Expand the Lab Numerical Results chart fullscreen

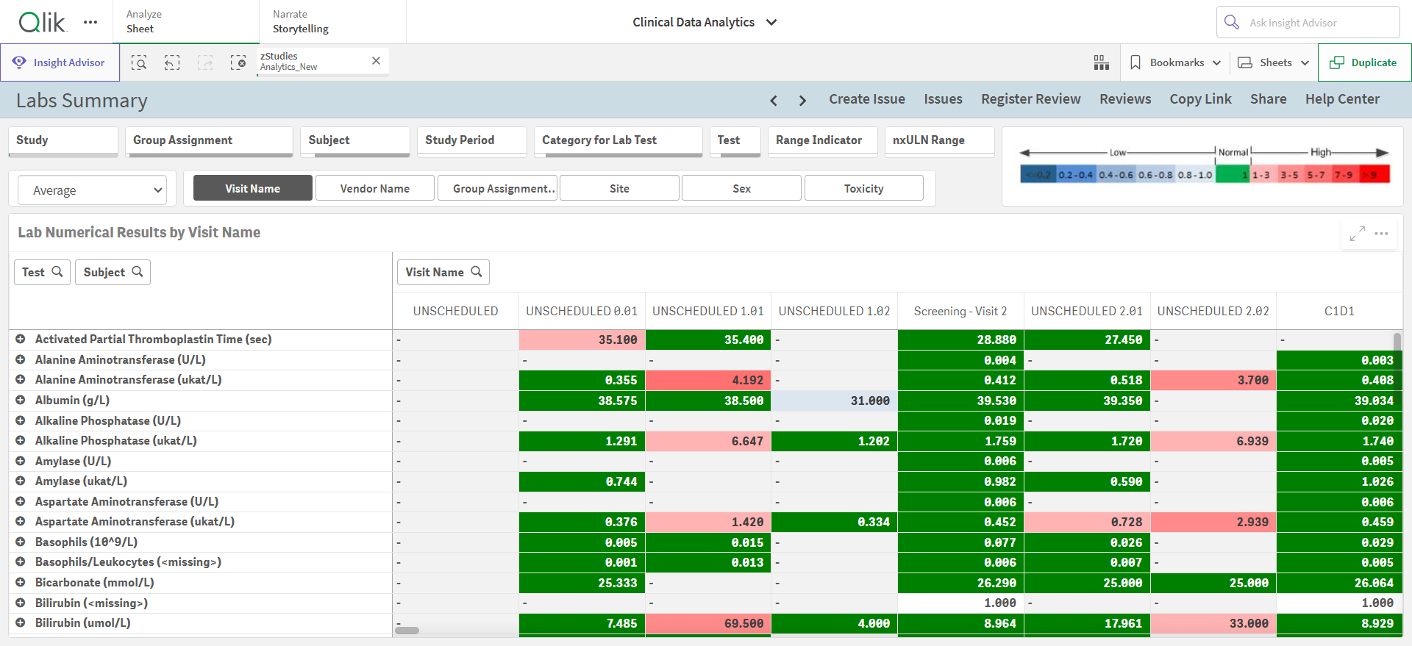point(1357,233)
